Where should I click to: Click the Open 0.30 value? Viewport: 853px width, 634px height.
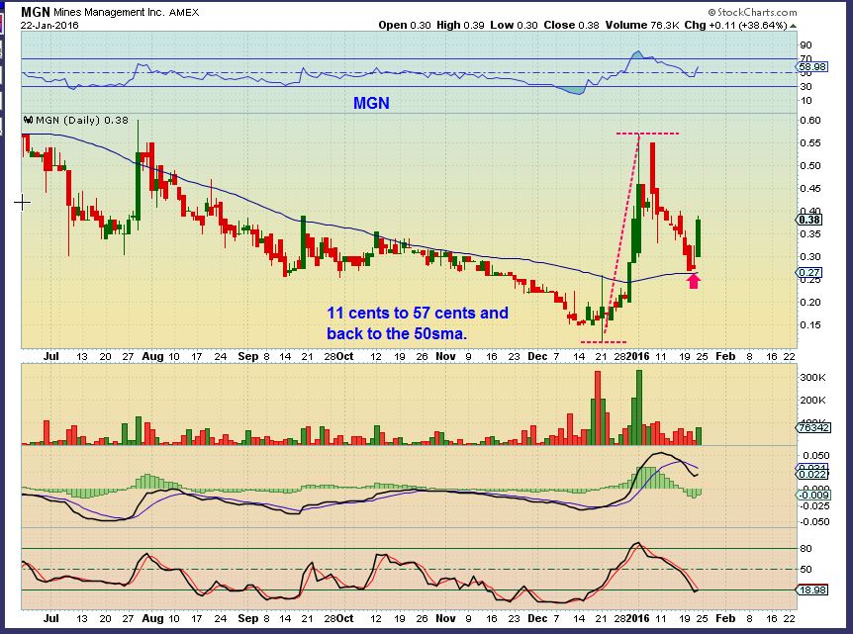coord(404,25)
